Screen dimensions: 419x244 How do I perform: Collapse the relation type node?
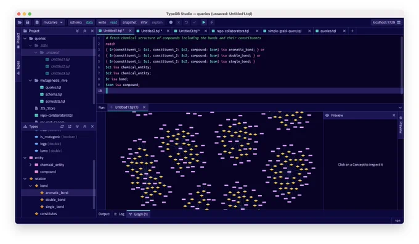[x=25, y=179]
